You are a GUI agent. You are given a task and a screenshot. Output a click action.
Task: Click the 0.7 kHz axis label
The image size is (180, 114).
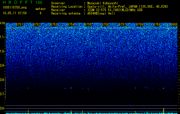[3, 94]
